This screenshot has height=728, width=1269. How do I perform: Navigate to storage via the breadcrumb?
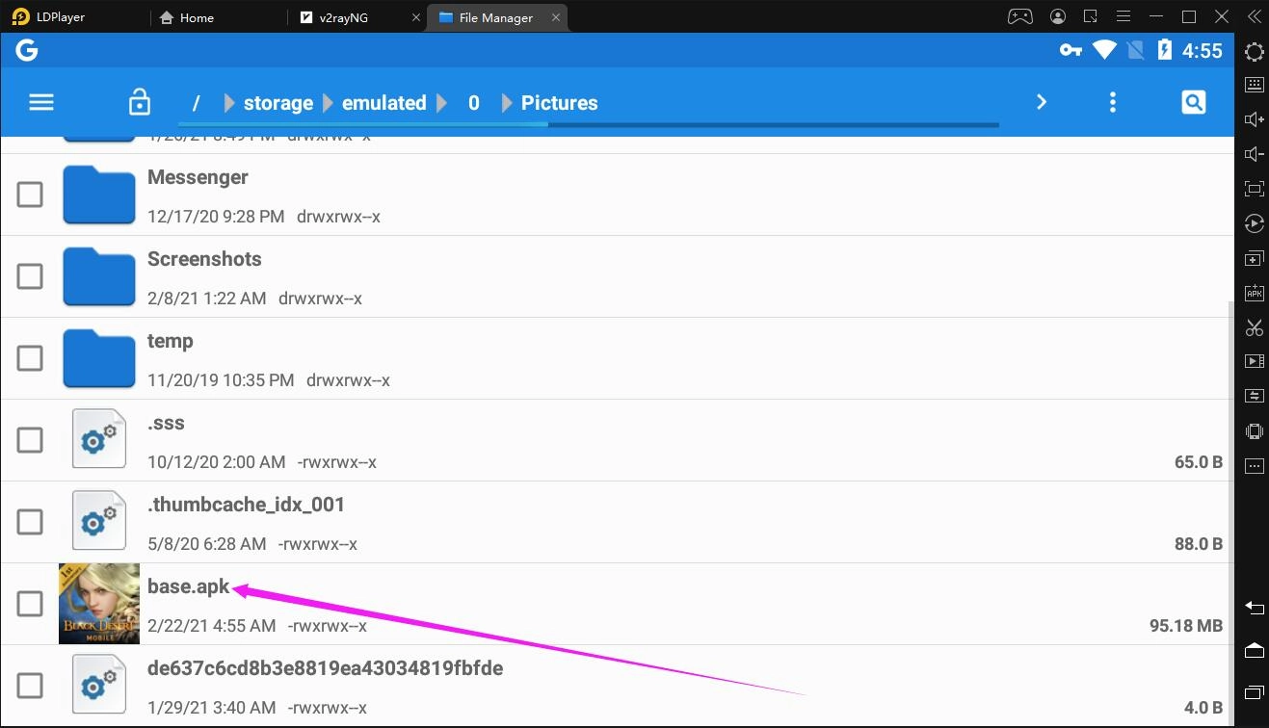[278, 102]
